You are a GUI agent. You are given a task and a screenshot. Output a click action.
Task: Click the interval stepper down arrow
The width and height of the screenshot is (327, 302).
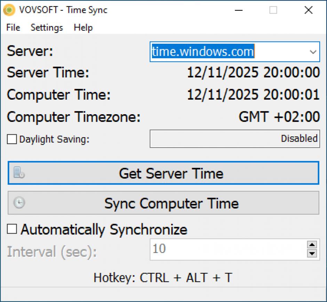click(312, 253)
